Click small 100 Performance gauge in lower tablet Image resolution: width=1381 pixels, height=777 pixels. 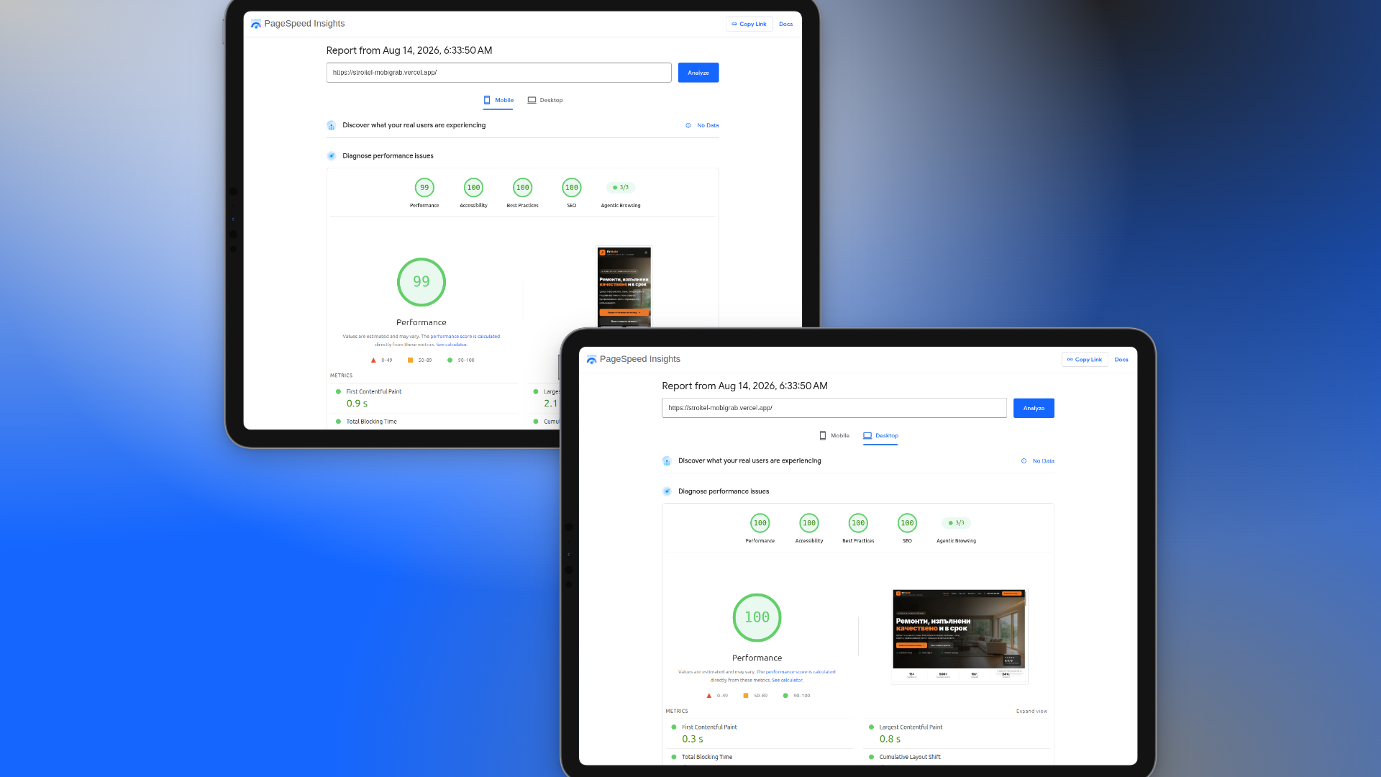pos(760,523)
